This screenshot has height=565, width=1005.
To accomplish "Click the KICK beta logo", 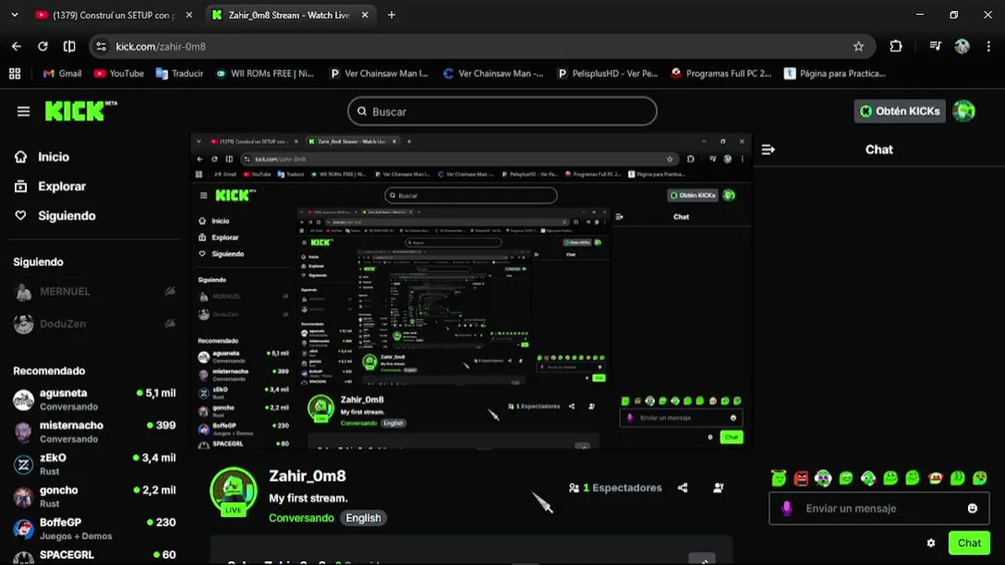I will 81,111.
